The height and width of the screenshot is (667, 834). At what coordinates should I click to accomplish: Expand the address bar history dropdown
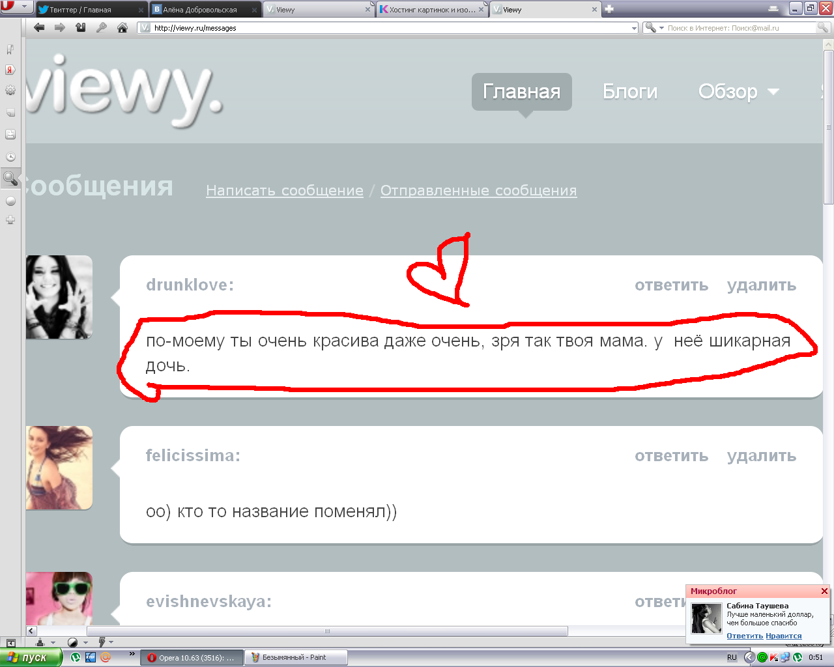pyautogui.click(x=635, y=28)
